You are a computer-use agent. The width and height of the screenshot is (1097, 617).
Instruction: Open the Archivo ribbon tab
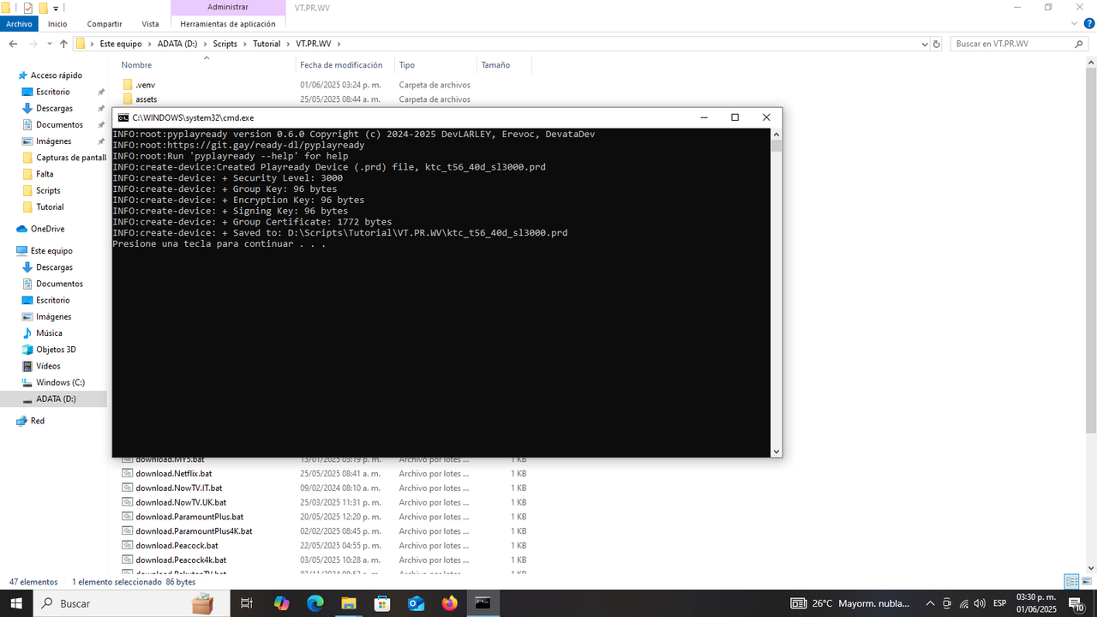(x=19, y=24)
